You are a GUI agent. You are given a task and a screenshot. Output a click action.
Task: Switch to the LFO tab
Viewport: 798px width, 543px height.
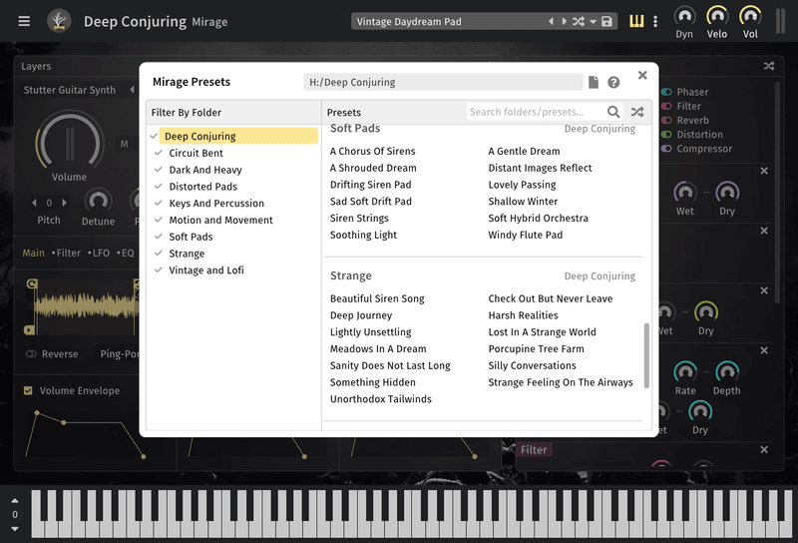click(101, 253)
